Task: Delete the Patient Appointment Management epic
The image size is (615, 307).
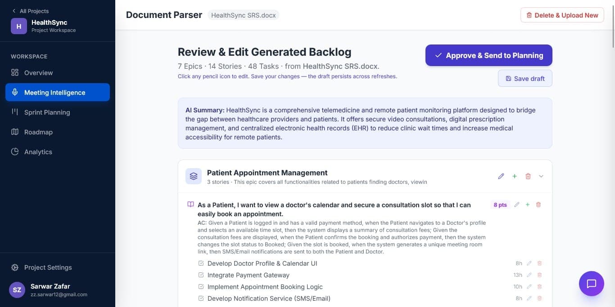Action: tap(528, 176)
